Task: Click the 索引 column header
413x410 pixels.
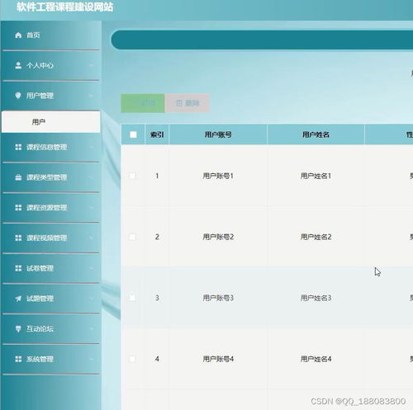Action: point(157,134)
